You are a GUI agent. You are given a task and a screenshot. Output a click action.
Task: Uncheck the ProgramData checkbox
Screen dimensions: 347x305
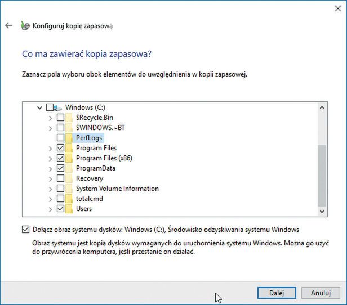coord(60,168)
